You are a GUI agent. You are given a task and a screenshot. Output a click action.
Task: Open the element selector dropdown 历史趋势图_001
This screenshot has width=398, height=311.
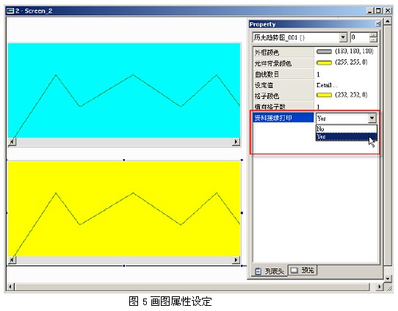point(343,37)
